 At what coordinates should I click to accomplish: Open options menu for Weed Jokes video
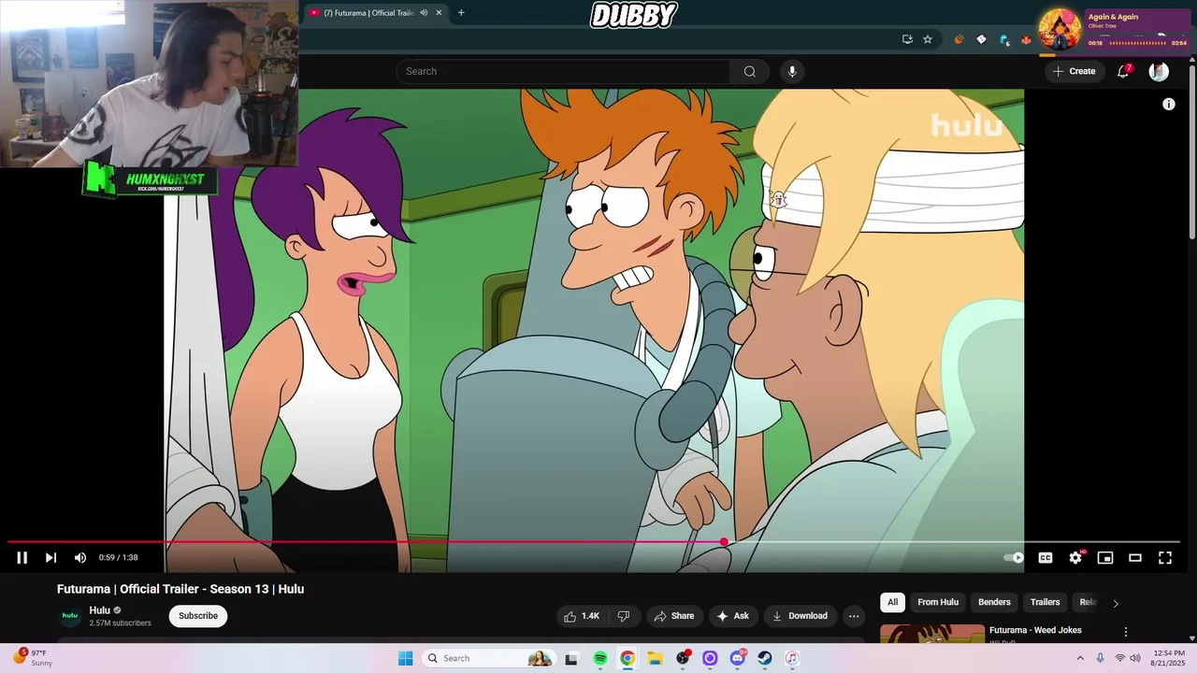(1126, 632)
